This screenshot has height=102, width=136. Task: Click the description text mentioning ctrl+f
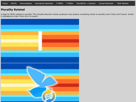pyautogui.click(x=67, y=15)
